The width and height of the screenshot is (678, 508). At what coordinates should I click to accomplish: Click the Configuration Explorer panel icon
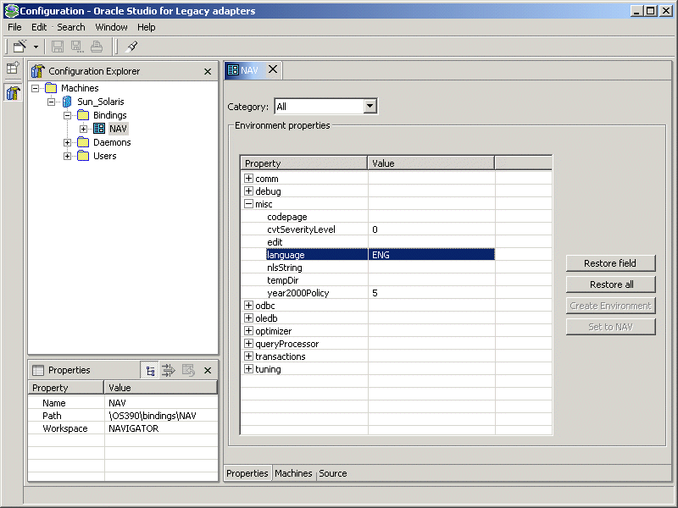(38, 71)
